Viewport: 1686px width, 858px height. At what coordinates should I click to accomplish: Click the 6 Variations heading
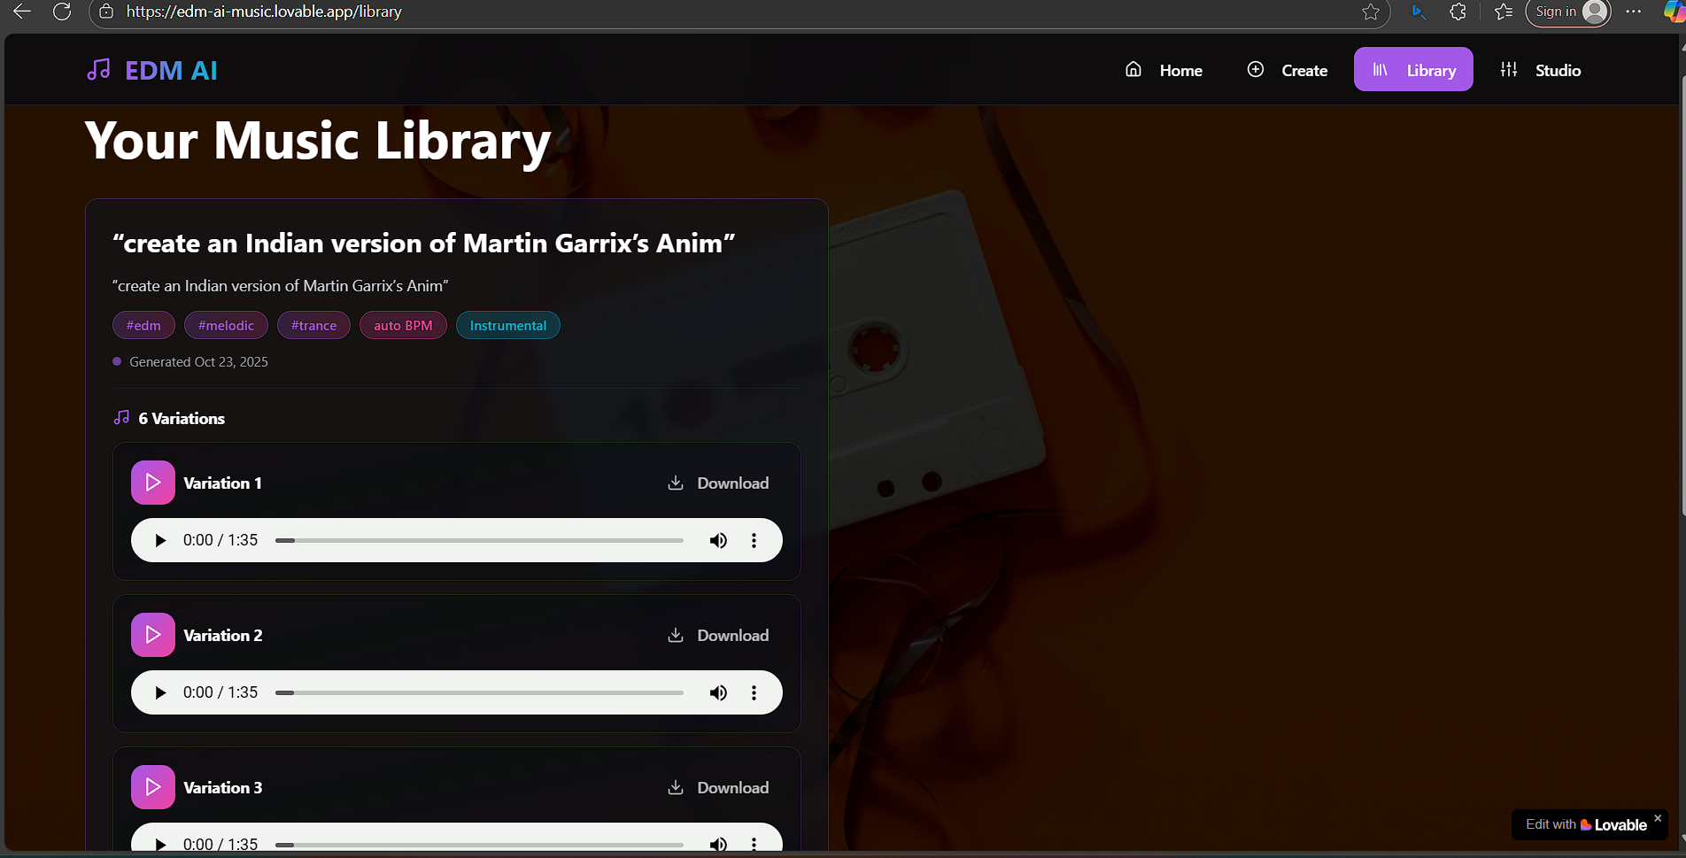click(182, 418)
